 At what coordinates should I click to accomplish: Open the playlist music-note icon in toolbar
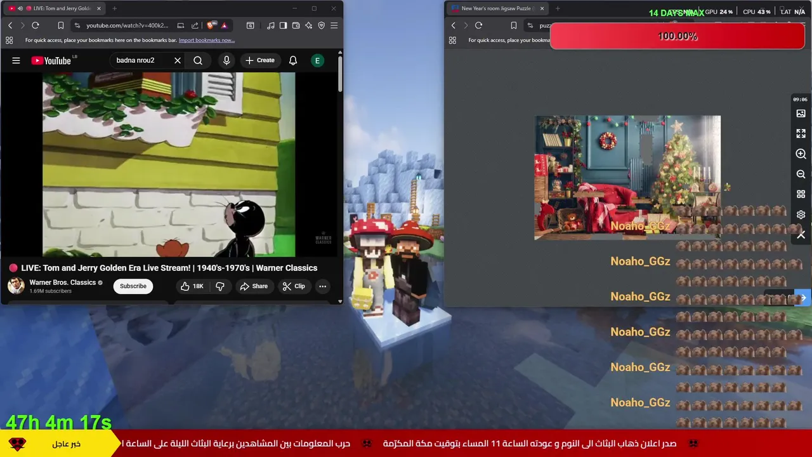(271, 25)
